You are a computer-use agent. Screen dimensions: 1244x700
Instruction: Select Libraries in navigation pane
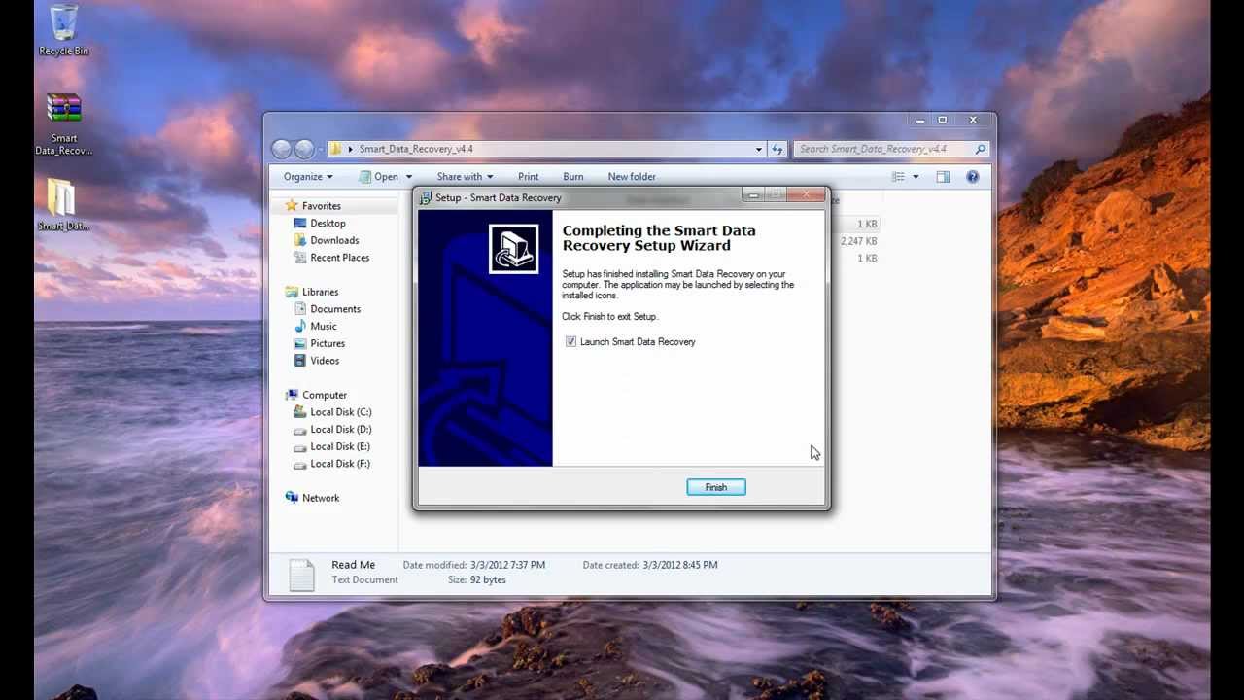320,292
